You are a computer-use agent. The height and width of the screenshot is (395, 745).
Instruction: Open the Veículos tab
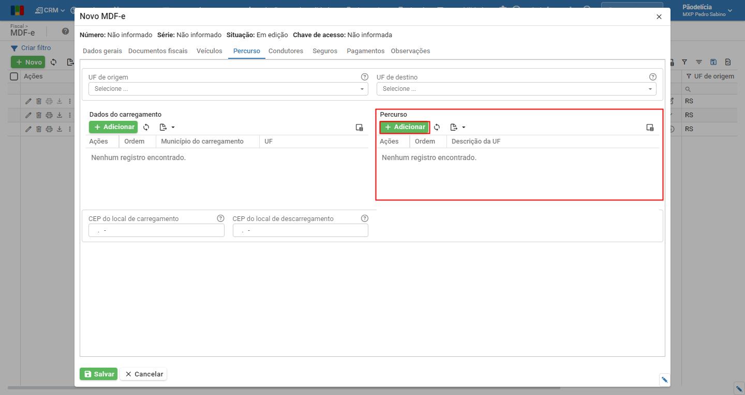pyautogui.click(x=210, y=51)
